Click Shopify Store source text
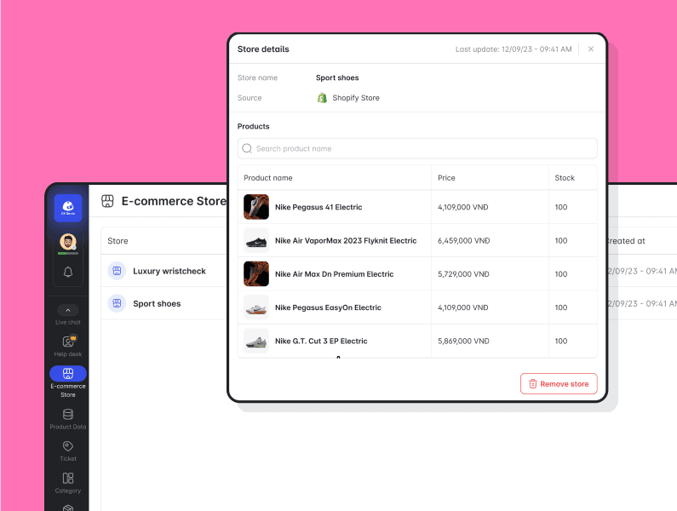Image resolution: width=677 pixels, height=511 pixels. click(x=356, y=98)
